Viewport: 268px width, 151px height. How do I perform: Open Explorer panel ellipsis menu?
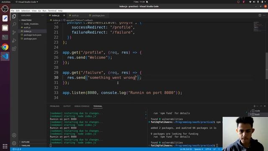(x=43, y=16)
